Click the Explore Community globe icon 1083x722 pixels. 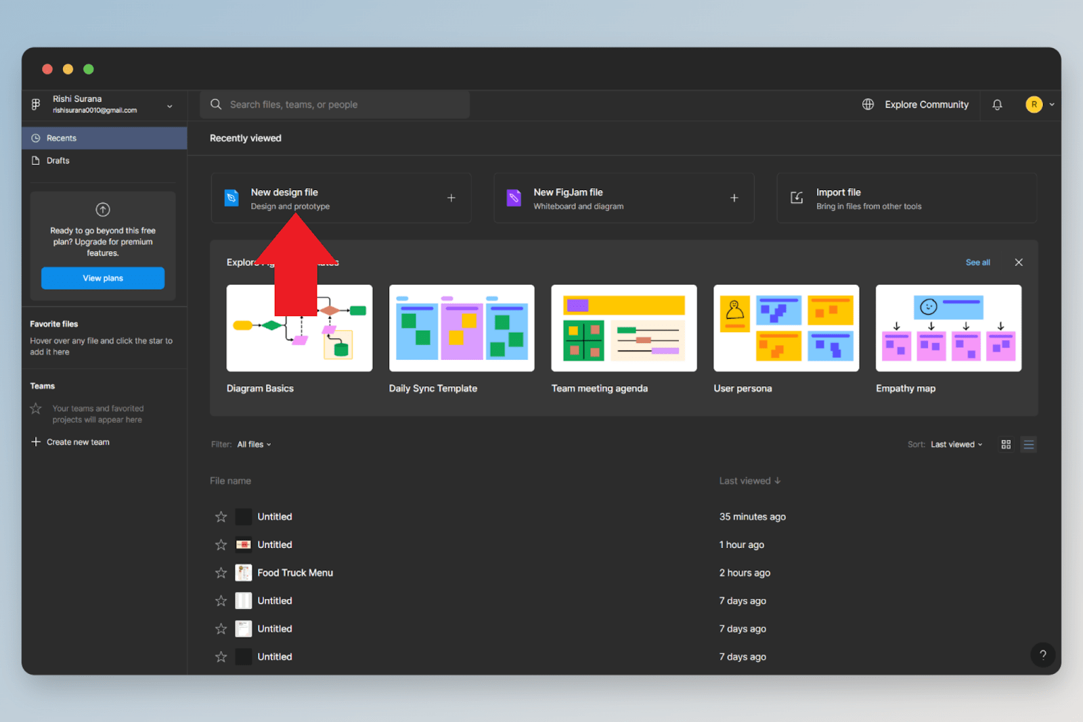(868, 104)
